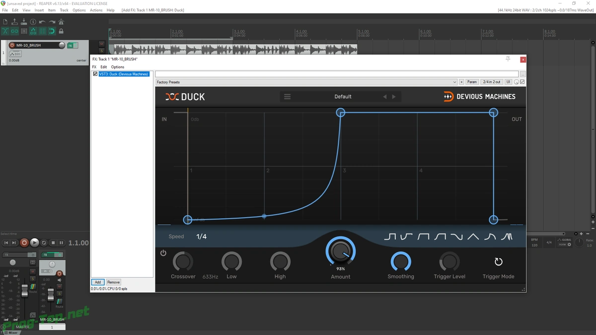Toggle Snap magnet icon
The height and width of the screenshot is (335, 596).
point(52,31)
